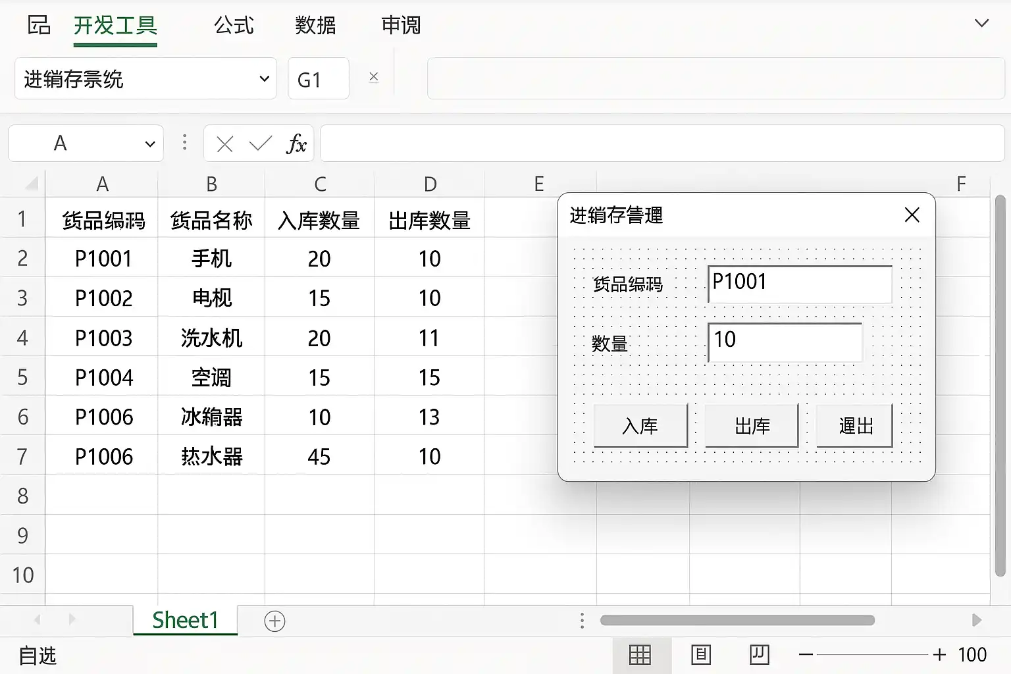Click the zoom out minus icon
The width and height of the screenshot is (1011, 674).
[806, 654]
